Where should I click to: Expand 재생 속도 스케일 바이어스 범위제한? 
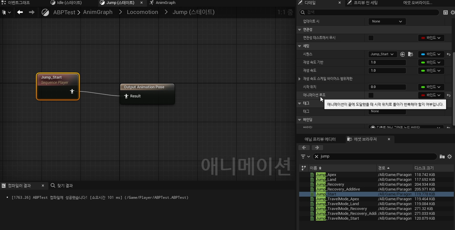click(x=300, y=79)
